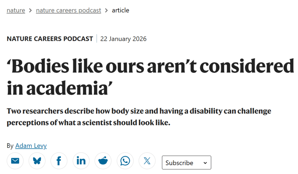Click the 'NATURE CAREERS PODCAST' section label
The height and width of the screenshot is (174, 298).
pos(50,39)
